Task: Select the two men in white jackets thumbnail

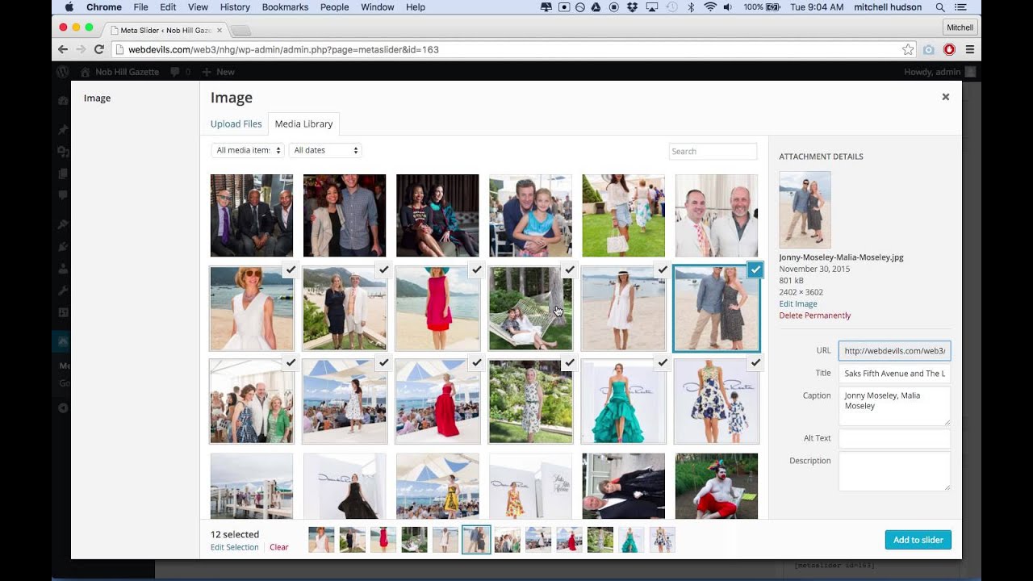Action: pyautogui.click(x=717, y=215)
